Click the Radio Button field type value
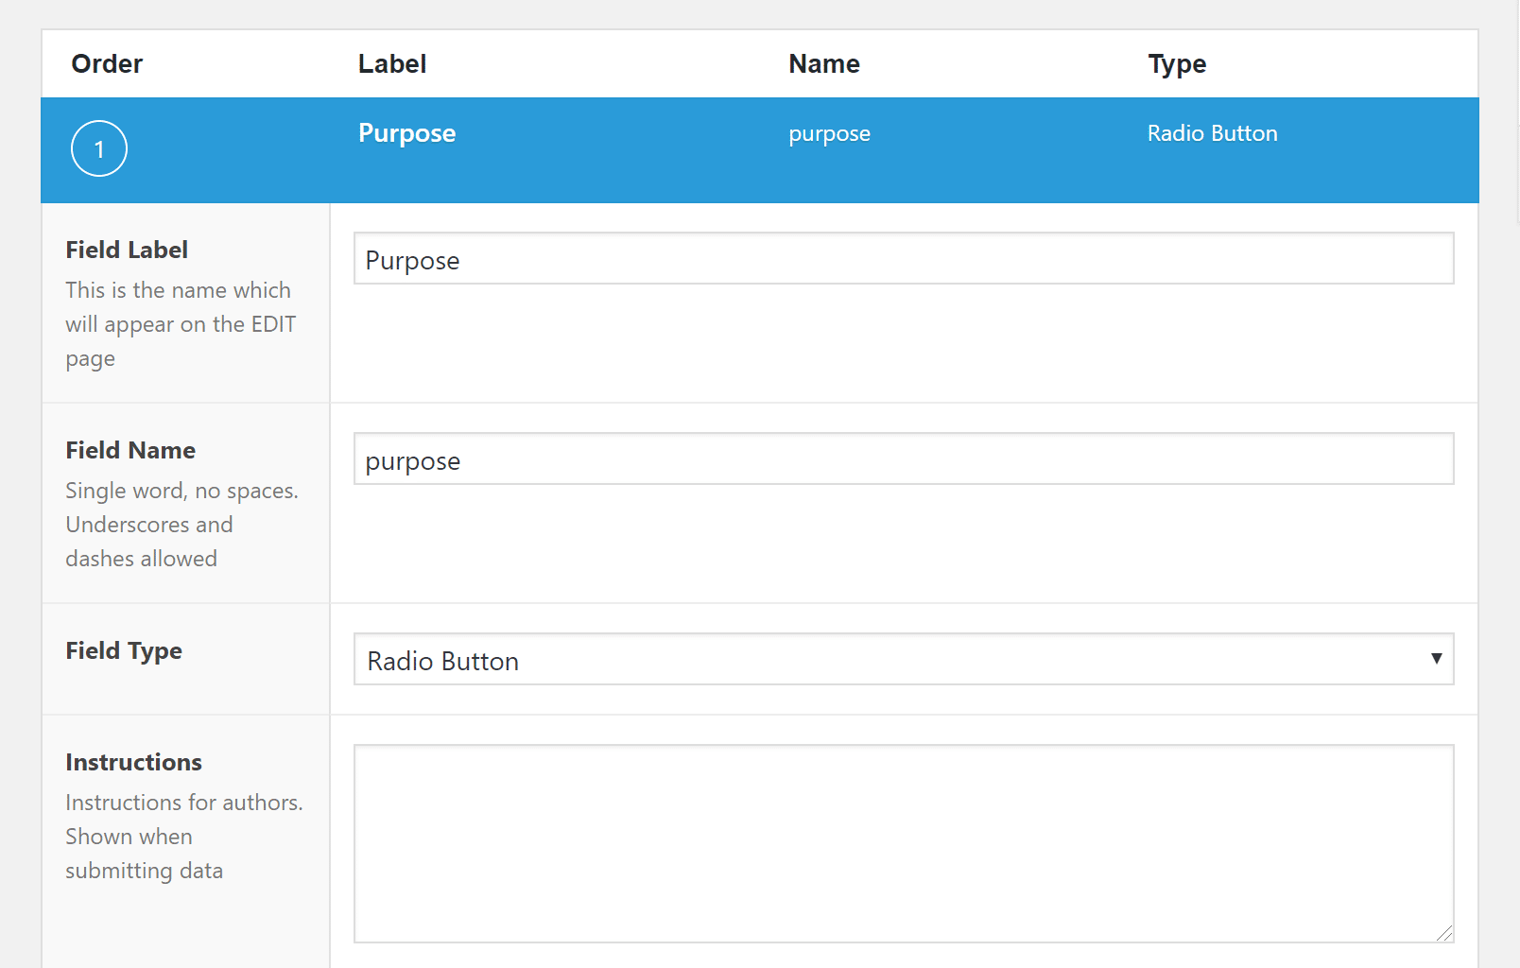This screenshot has height=968, width=1520. point(441,661)
